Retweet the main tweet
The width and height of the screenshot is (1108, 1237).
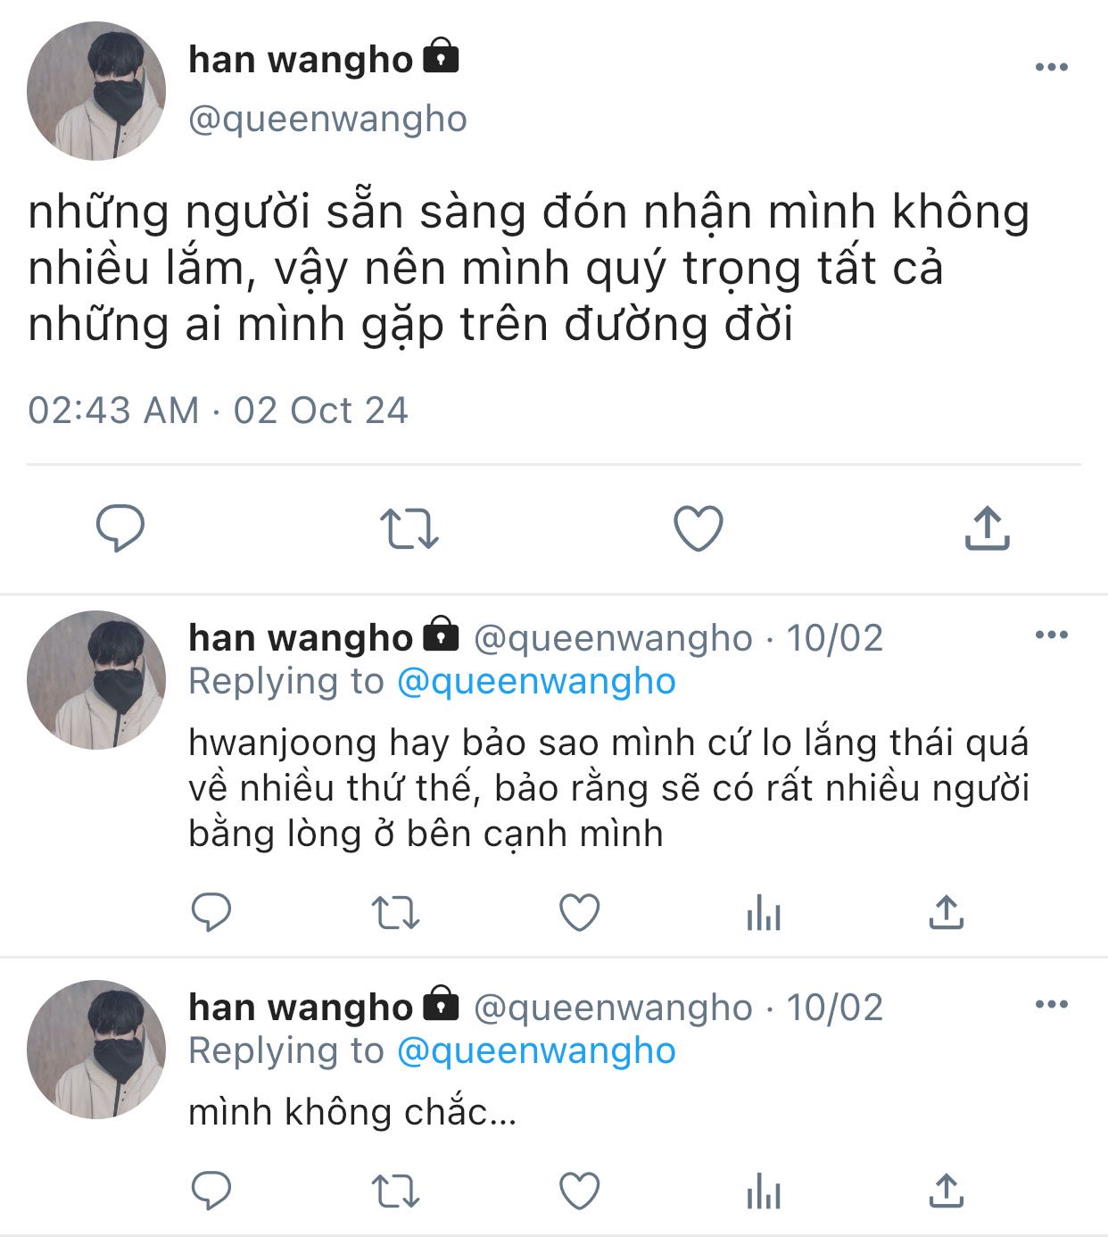[409, 528]
